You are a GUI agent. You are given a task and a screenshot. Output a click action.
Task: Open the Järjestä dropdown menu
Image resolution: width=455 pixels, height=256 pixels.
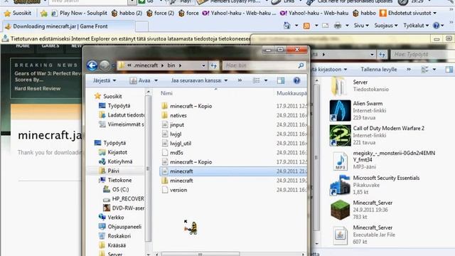coord(105,80)
